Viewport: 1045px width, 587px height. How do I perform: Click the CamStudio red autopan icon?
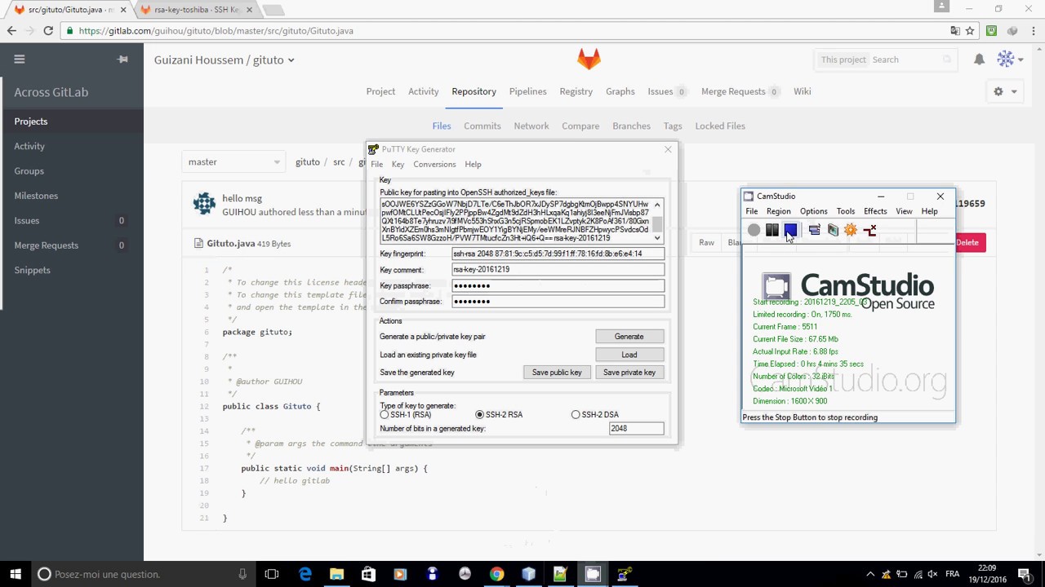click(869, 231)
